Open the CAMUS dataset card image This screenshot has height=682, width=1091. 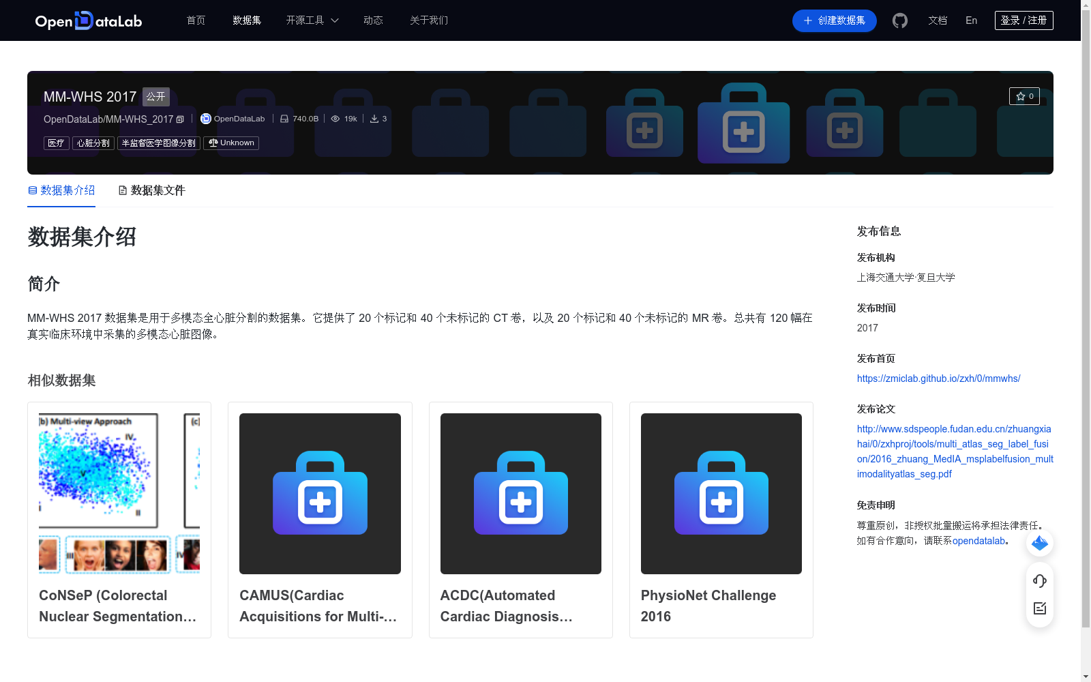click(x=320, y=494)
